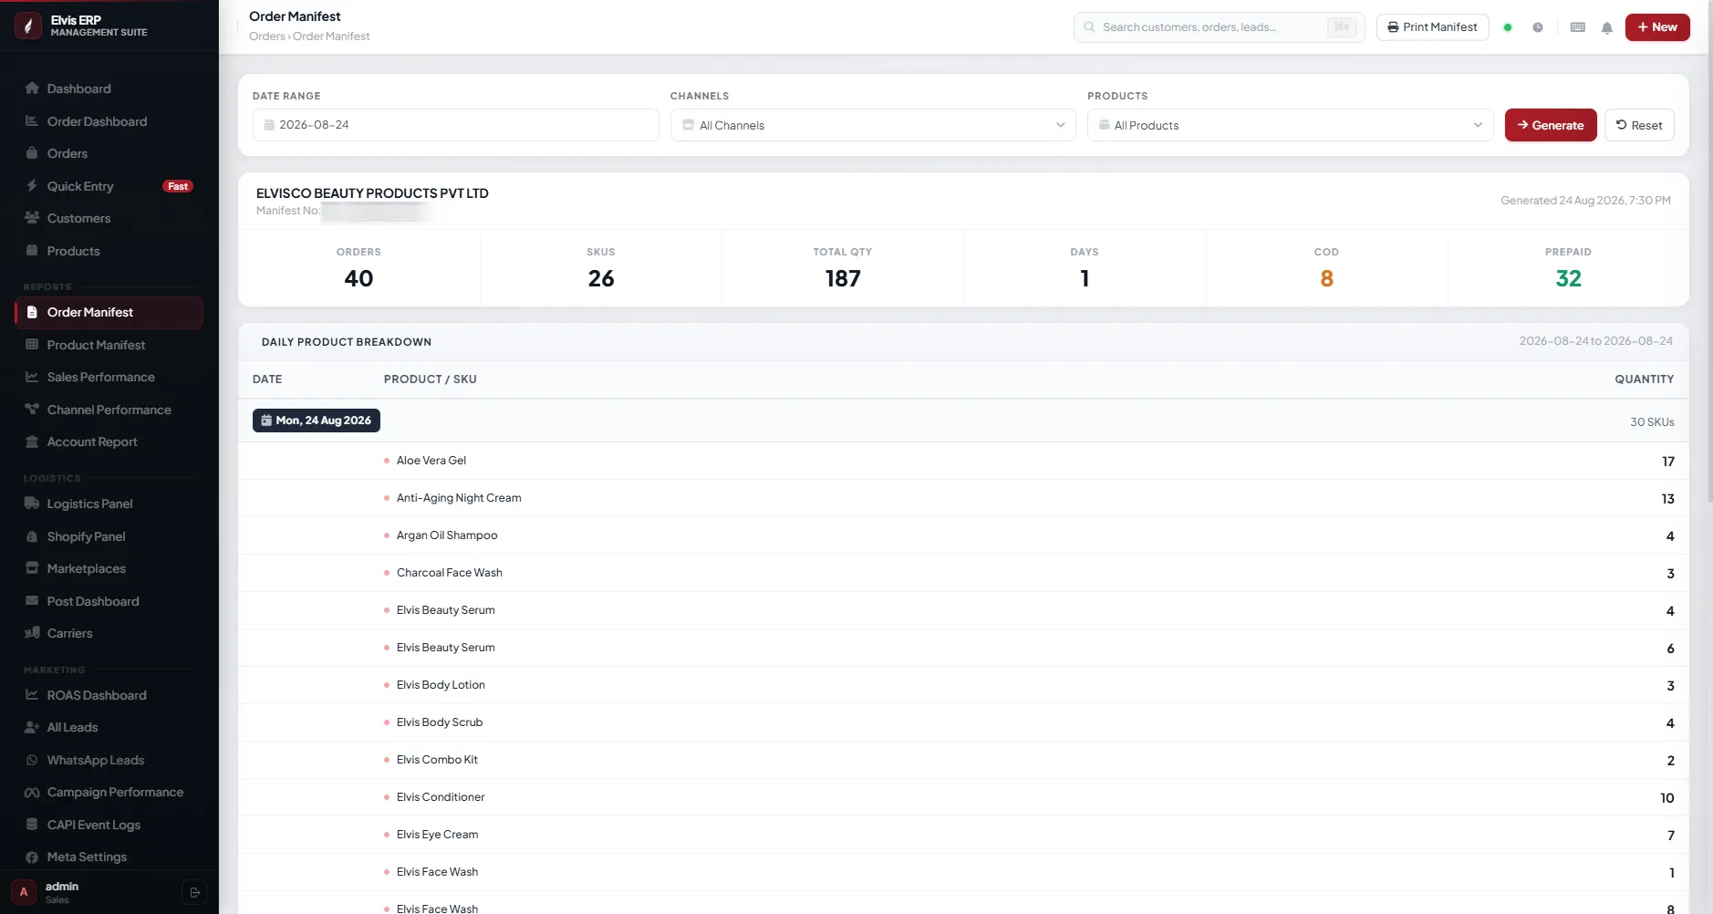The width and height of the screenshot is (1713, 914).
Task: Click the All Leads user-plus icon
Action: point(32,727)
